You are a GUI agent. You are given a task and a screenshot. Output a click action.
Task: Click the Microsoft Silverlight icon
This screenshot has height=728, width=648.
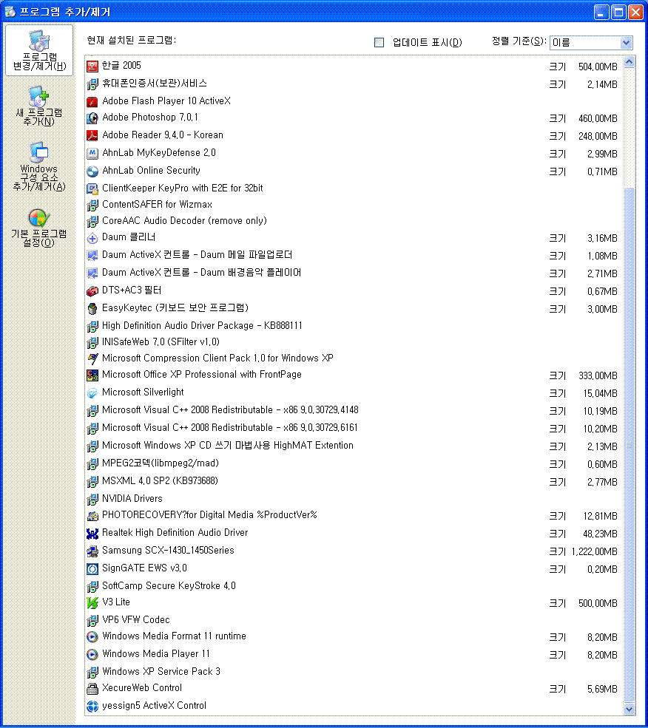point(92,392)
